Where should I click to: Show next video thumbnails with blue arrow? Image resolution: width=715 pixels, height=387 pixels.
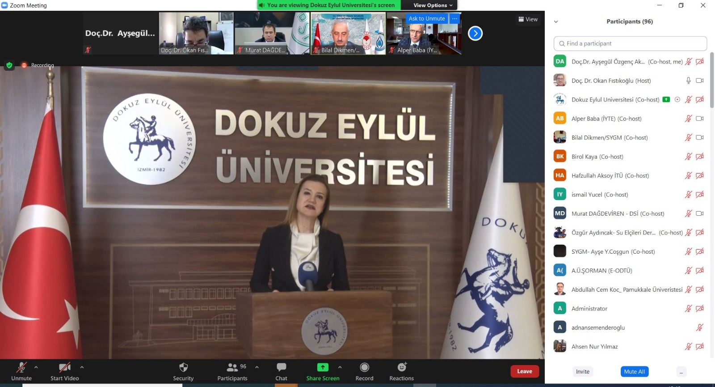click(475, 33)
